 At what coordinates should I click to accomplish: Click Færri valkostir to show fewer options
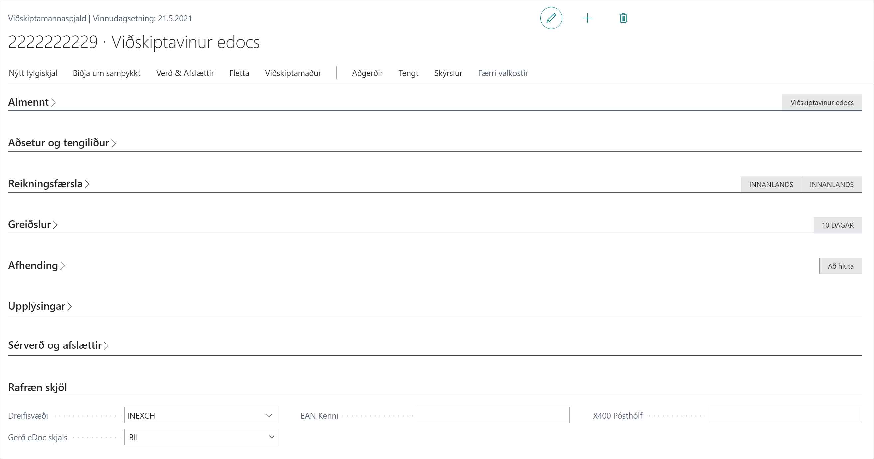pyautogui.click(x=503, y=73)
